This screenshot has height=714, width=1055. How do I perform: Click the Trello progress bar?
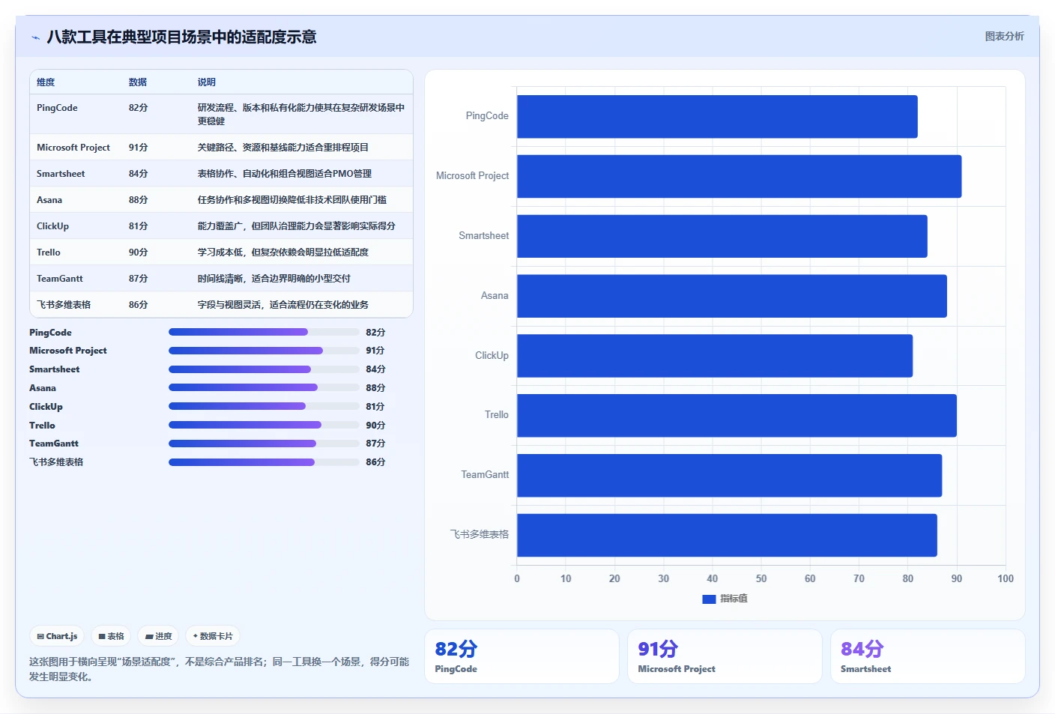264,425
